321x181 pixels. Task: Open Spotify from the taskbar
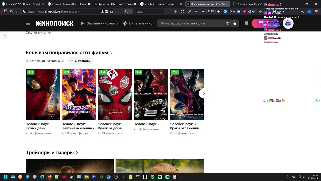[x=153, y=177]
